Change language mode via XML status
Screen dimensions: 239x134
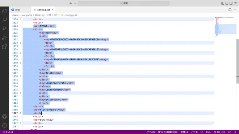pos(208,132)
